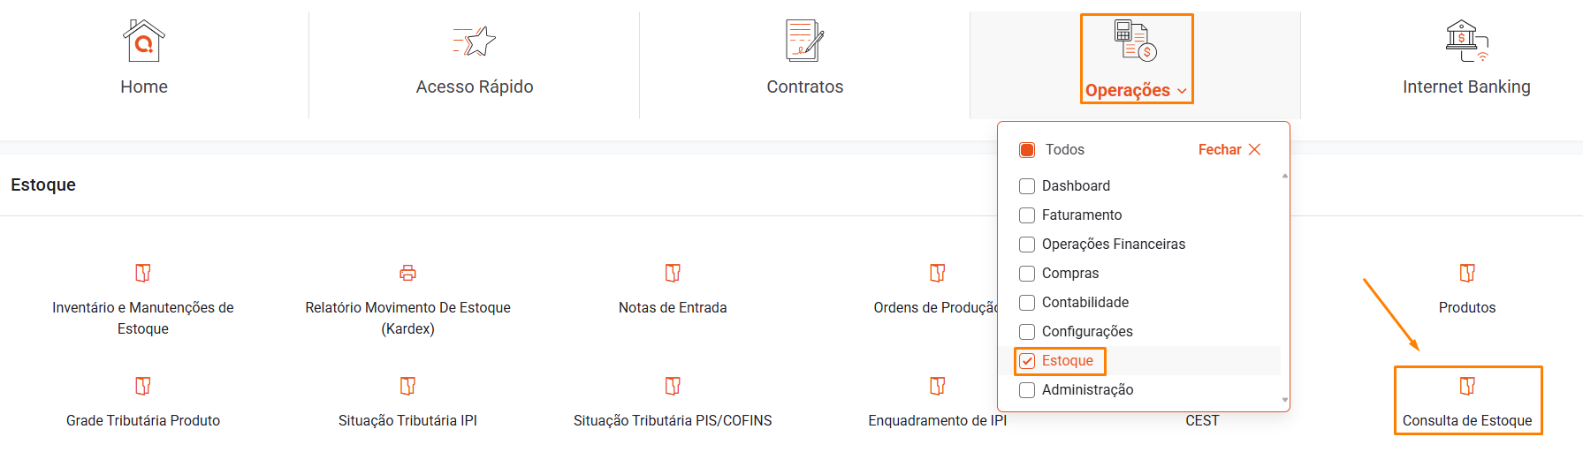The image size is (1583, 467).
Task: Select the Compras checkbox option
Action: pyautogui.click(x=1027, y=274)
